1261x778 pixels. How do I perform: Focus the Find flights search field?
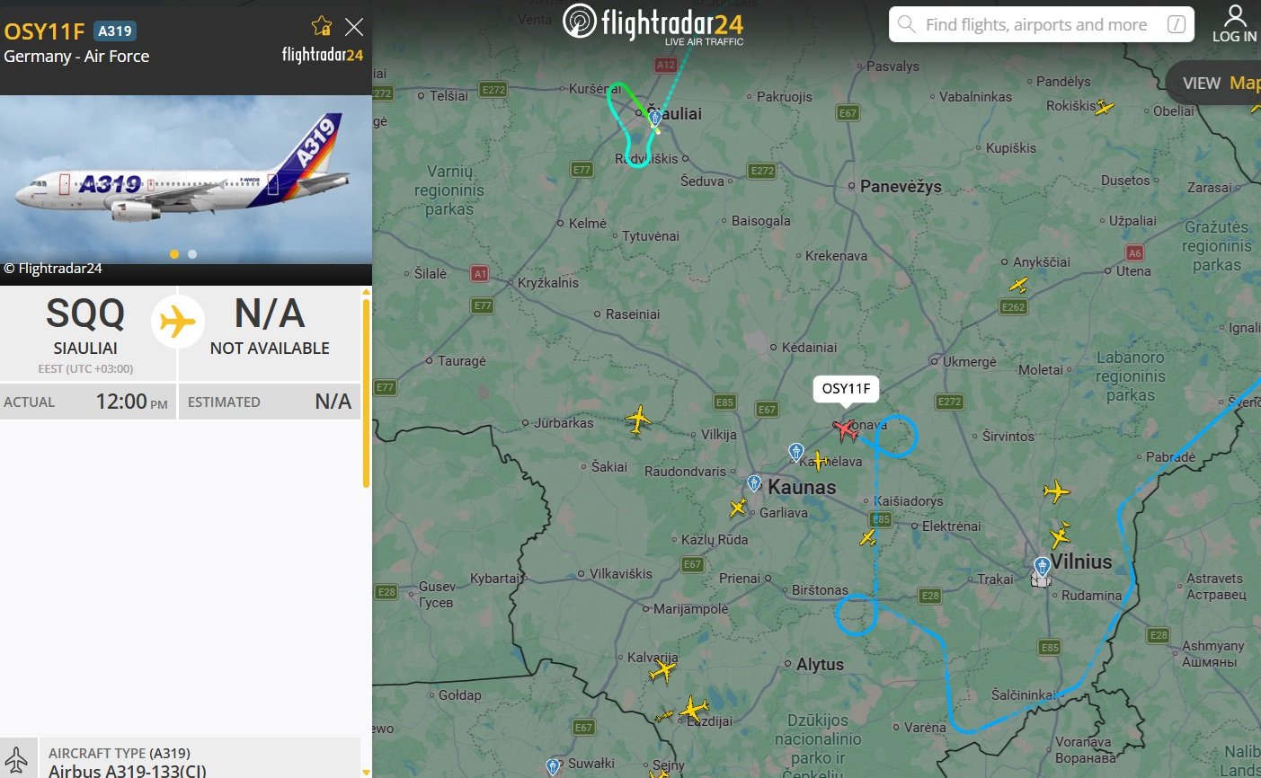(x=1042, y=24)
